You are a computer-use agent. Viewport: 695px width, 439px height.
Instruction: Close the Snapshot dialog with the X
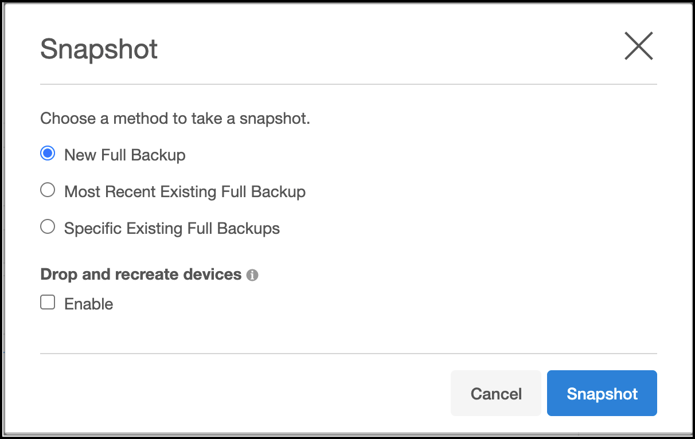click(638, 46)
